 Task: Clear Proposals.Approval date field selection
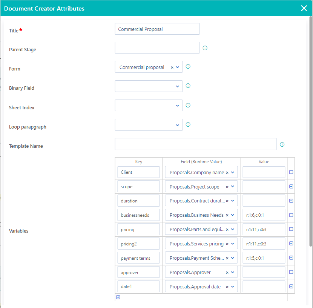[x=227, y=287]
